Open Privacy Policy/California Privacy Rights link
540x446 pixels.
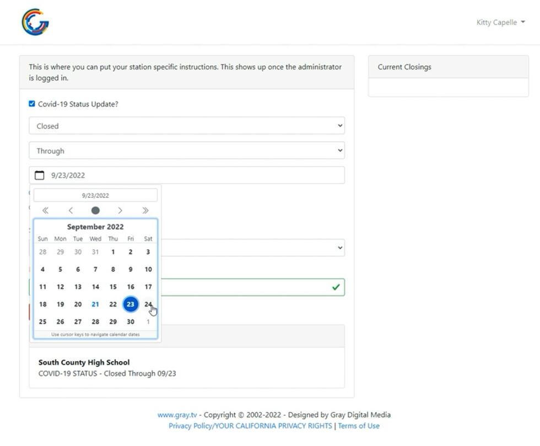pyautogui.click(x=250, y=426)
